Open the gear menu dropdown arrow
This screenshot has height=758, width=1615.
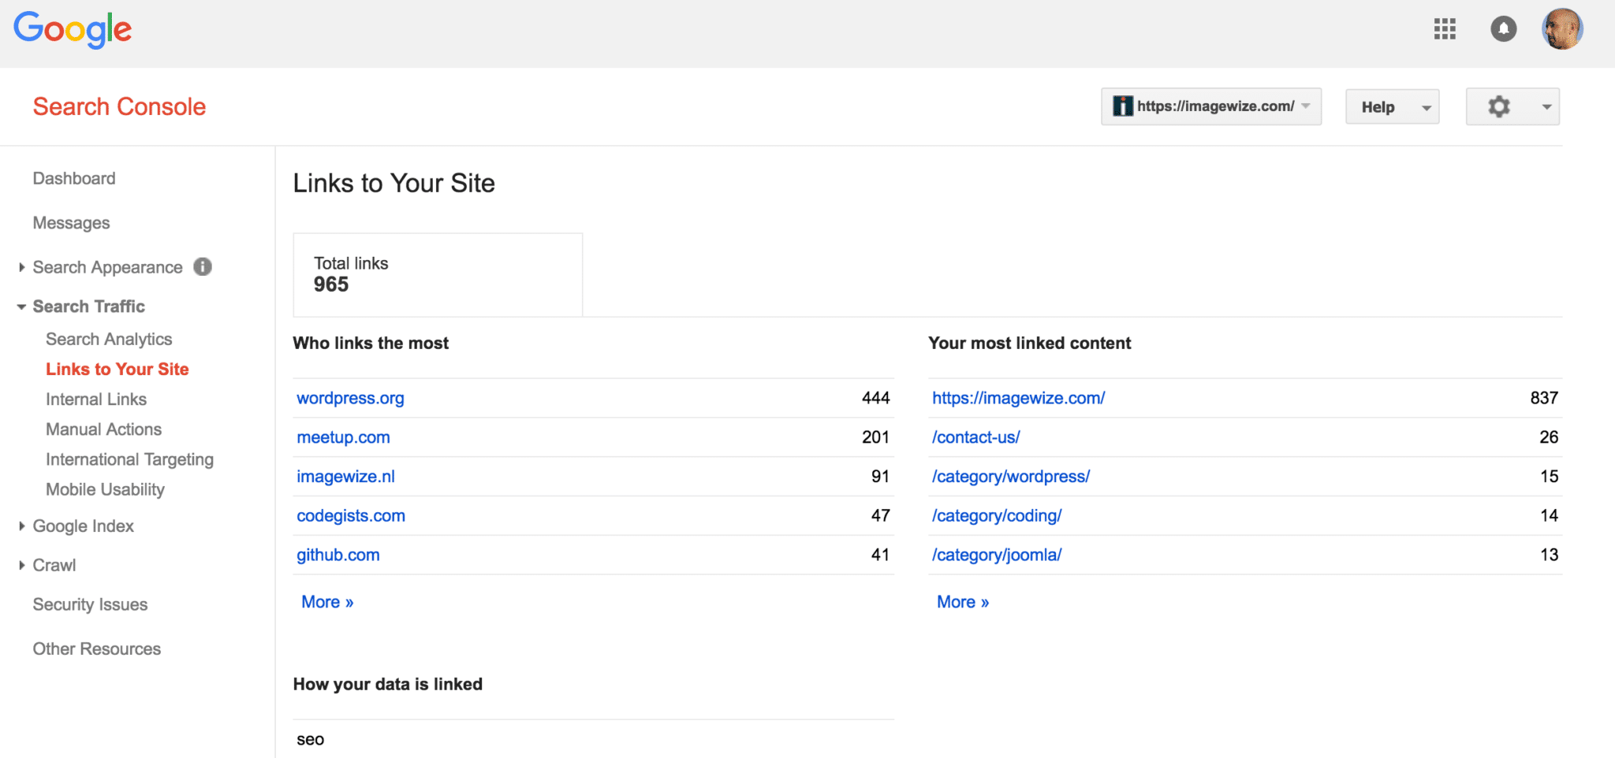point(1546,107)
